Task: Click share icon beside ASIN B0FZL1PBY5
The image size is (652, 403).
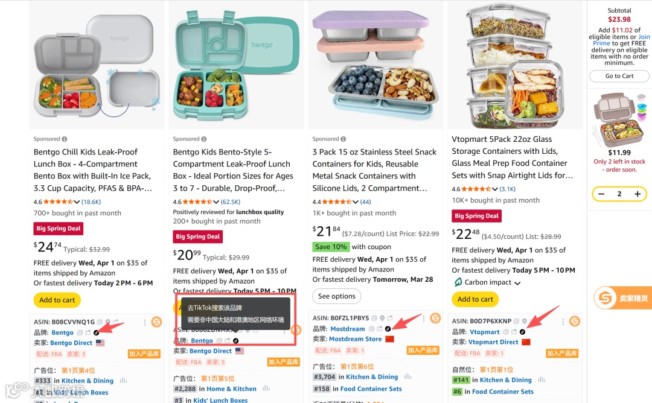Action: tap(390, 319)
